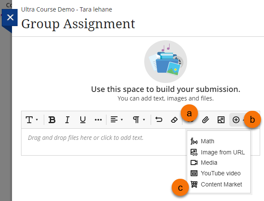Toggle underline formatting
This screenshot has width=264, height=201.
coord(83,120)
